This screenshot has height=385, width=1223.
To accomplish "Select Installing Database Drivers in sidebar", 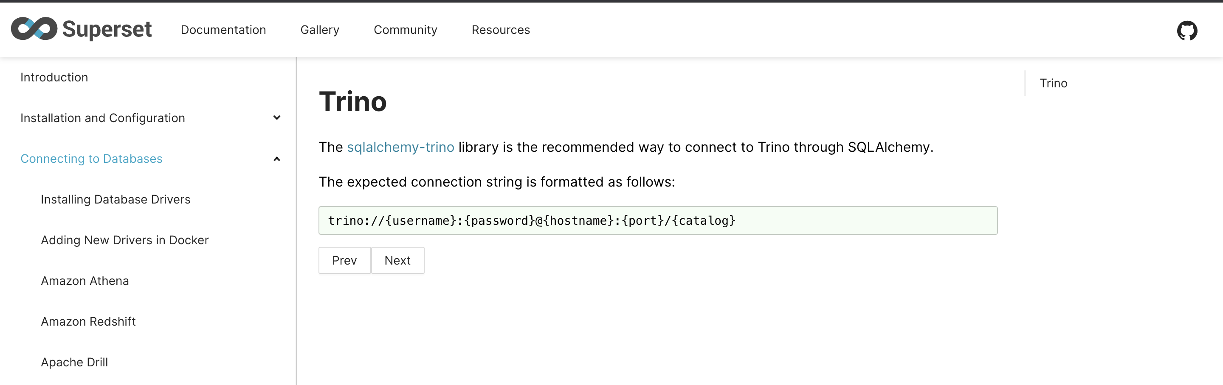I will coord(116,200).
